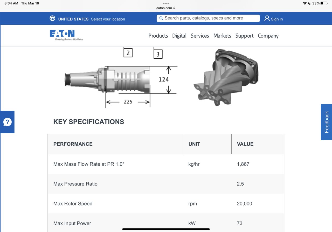Tap the three-dot multitasking control
332x232 pixels.
pyautogui.click(x=166, y=3)
